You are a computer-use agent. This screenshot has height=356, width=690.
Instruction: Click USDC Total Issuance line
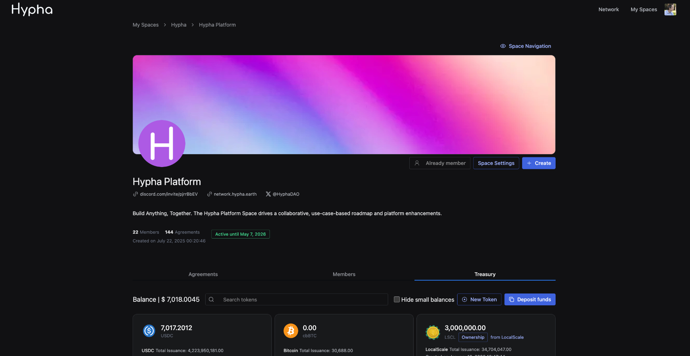183,351
